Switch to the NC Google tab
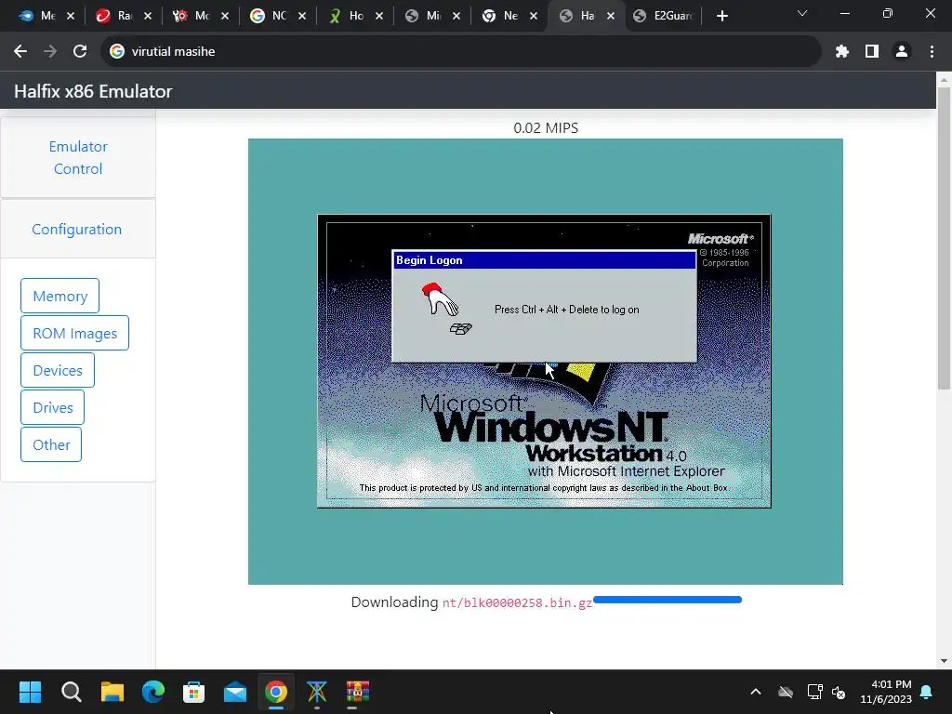 [270, 16]
